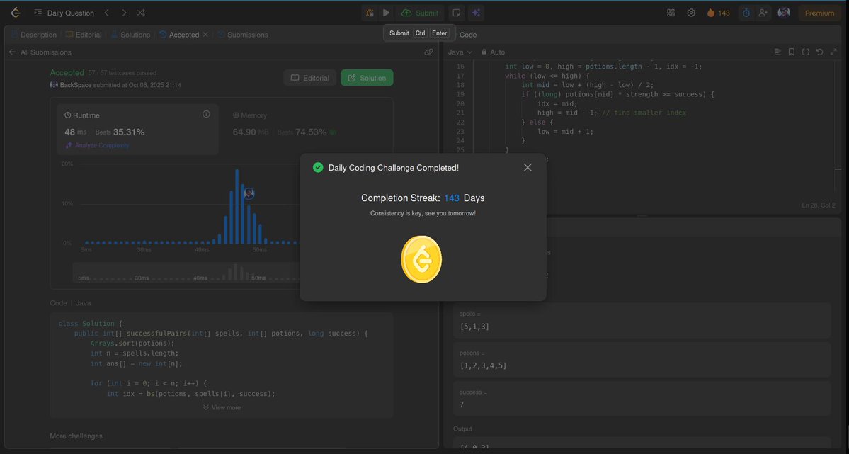The image size is (849, 454).
Task: Click the green check icon in dialog
Action: click(318, 167)
